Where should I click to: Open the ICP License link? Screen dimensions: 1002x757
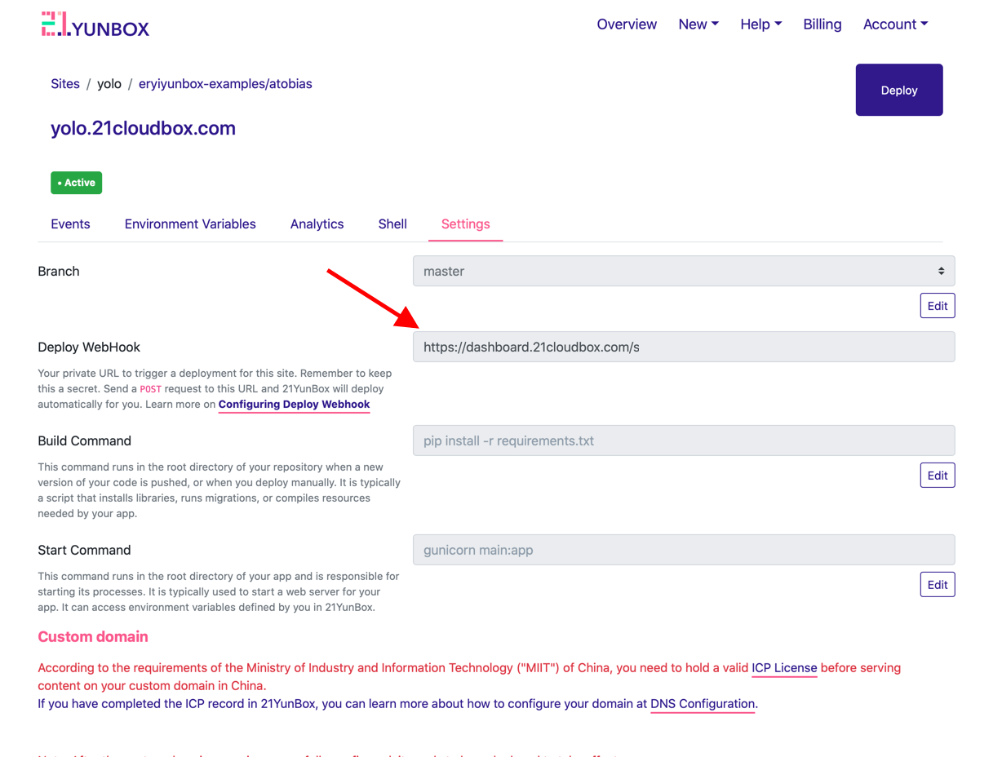[784, 668]
